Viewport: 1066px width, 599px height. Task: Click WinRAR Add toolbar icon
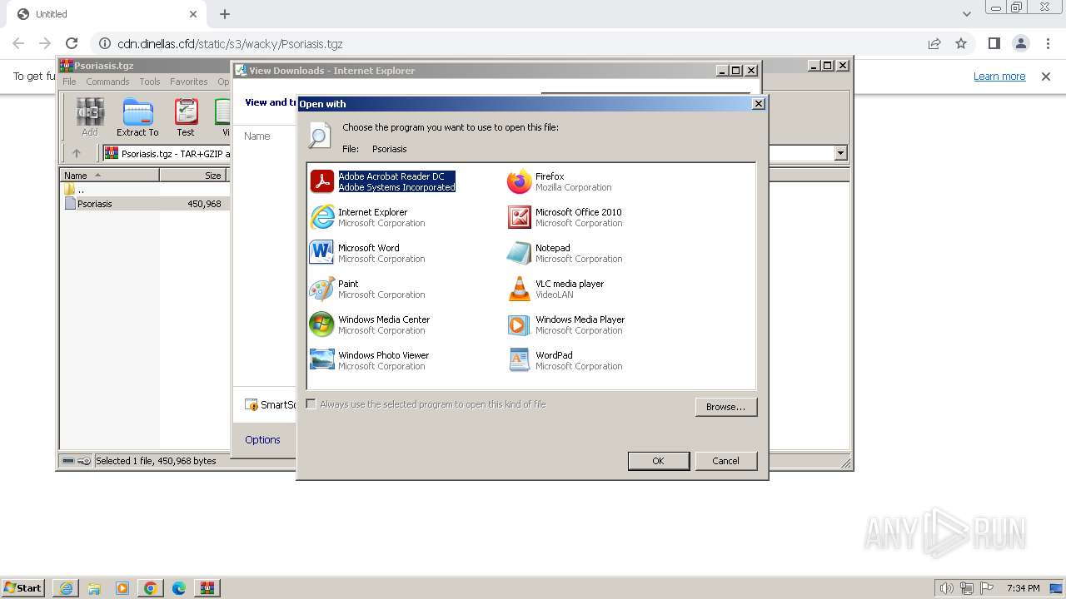(x=90, y=117)
